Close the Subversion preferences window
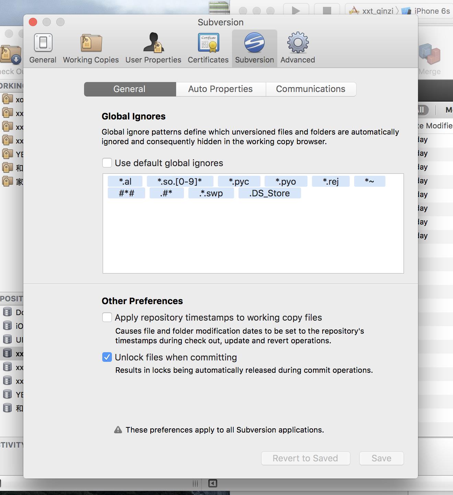 click(x=33, y=22)
